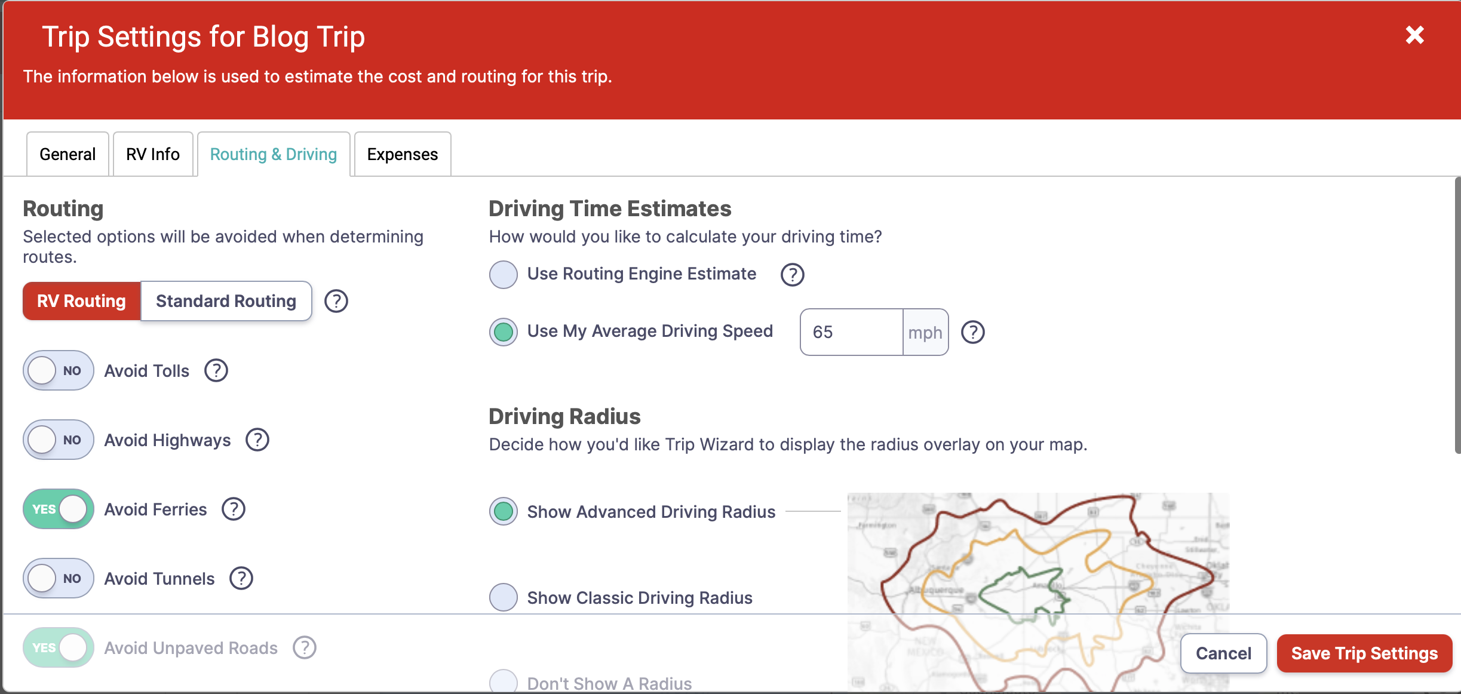Click the Avoid Highways help icon
The width and height of the screenshot is (1461, 694).
tap(257, 440)
